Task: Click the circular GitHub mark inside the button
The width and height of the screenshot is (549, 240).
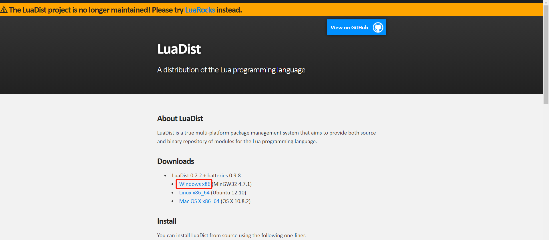Action: tap(377, 27)
